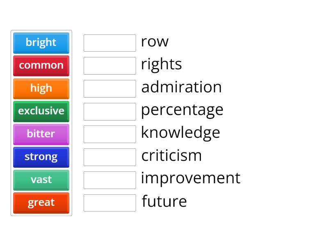This screenshot has height=246, width=328.
Task: Click the blank box next to 'admiration'
Action: [109, 88]
